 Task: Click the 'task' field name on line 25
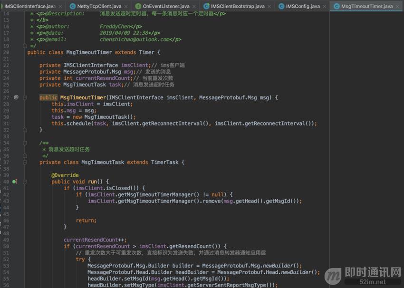tap(115, 85)
